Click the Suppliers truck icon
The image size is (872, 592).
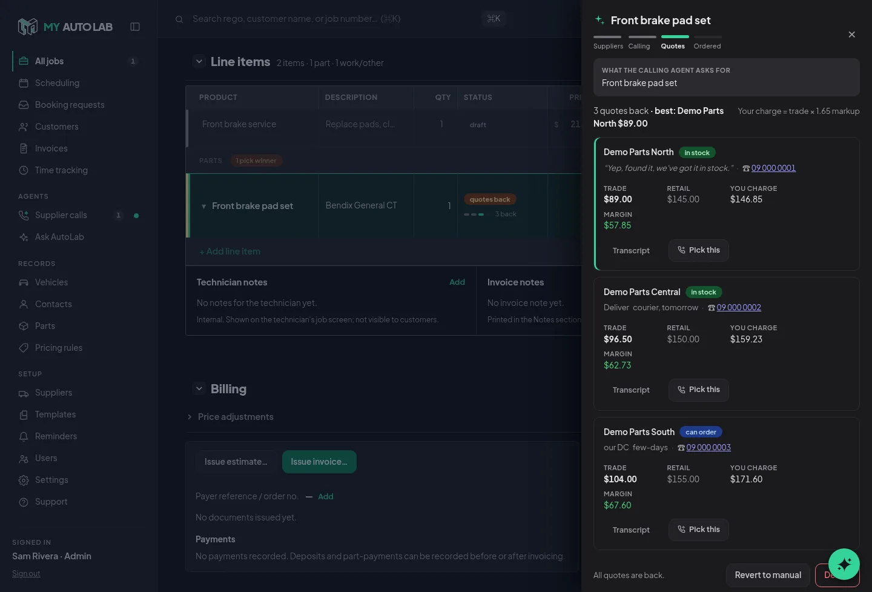click(x=24, y=393)
